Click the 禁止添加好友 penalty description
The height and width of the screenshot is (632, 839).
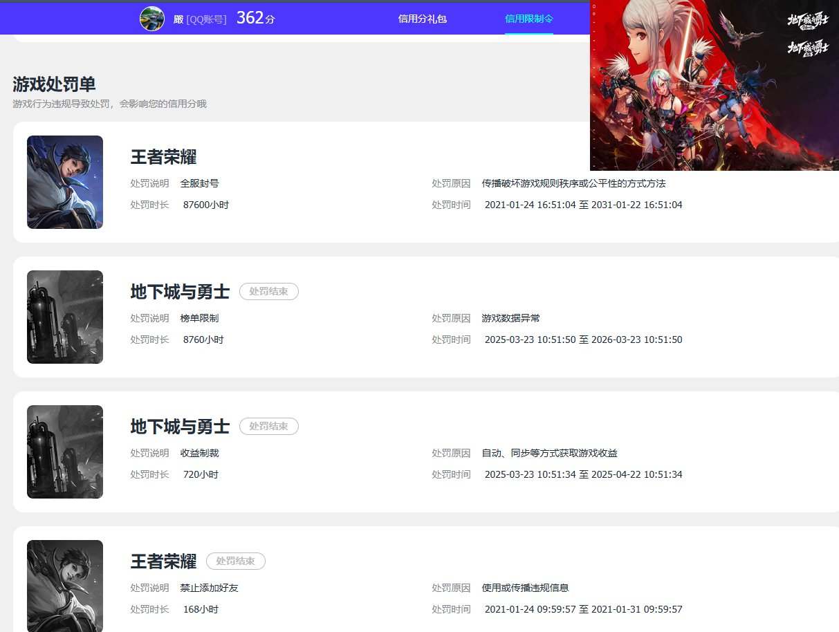point(210,588)
